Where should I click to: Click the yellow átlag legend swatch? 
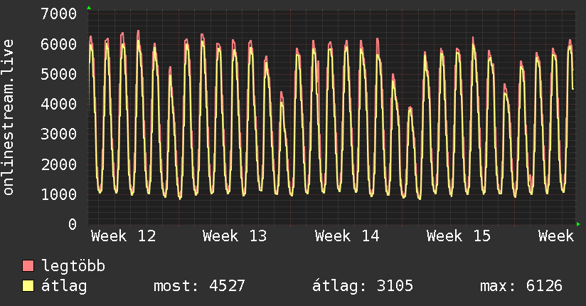click(x=28, y=286)
